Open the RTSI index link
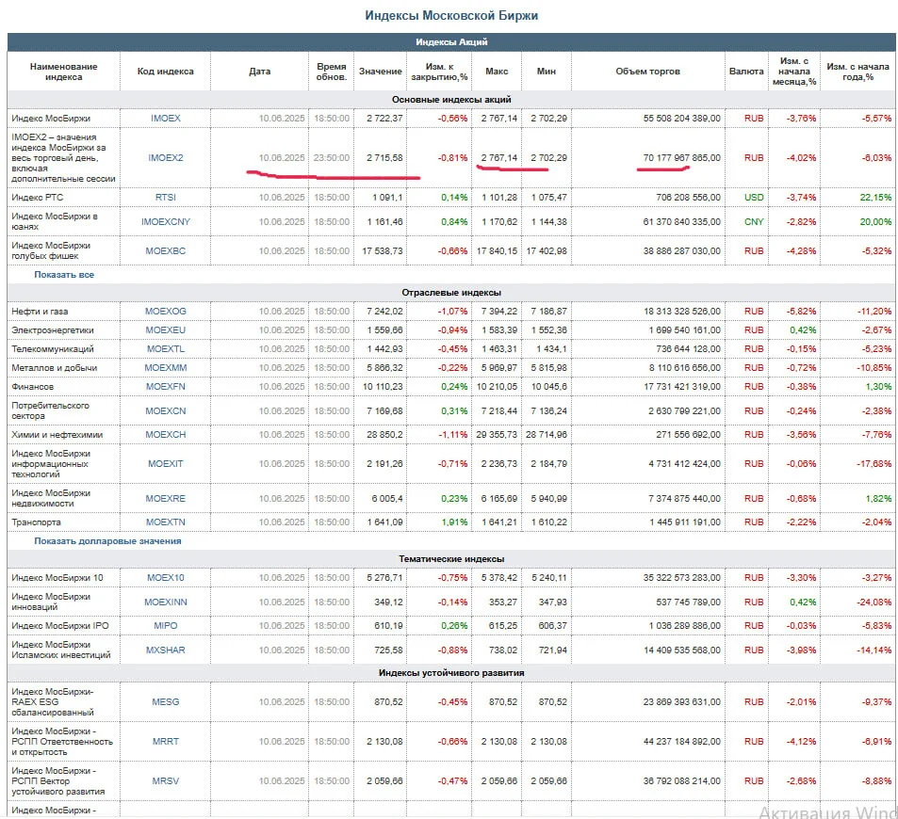This screenshot has width=898, height=819. (166, 197)
